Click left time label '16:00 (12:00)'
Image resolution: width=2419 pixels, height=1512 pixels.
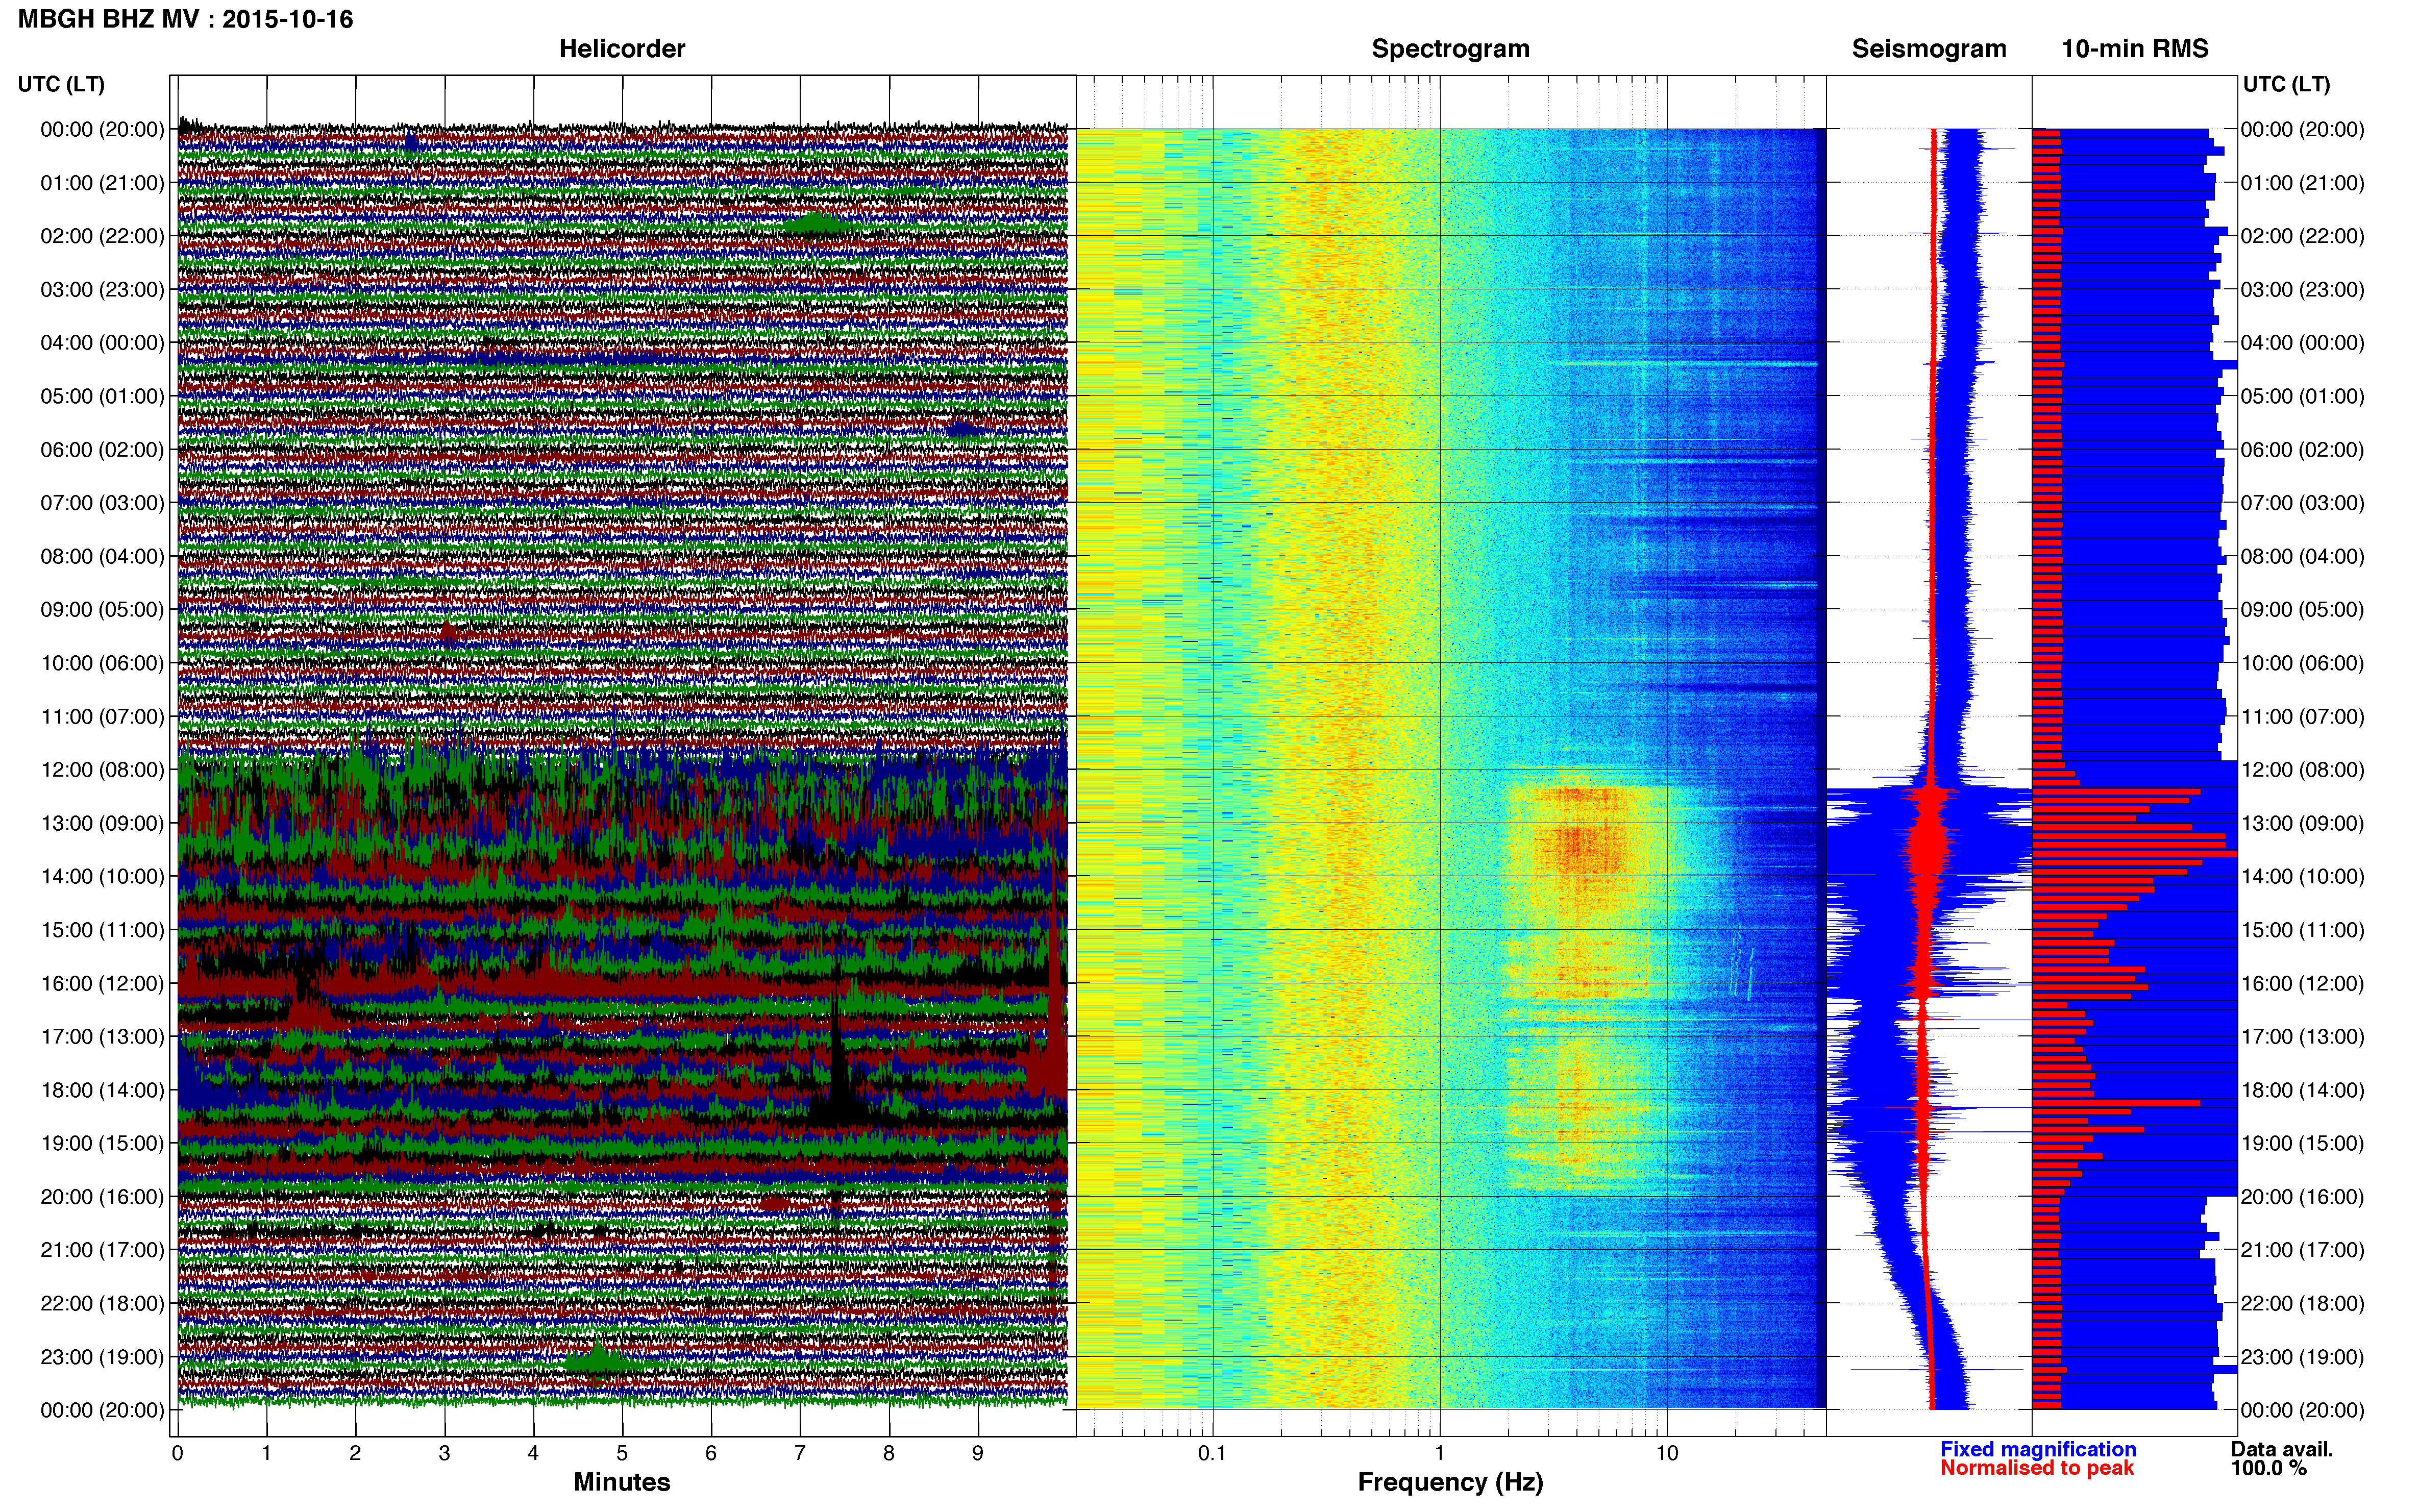tap(102, 983)
